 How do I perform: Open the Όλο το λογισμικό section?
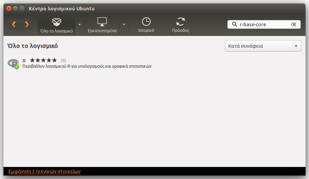click(x=57, y=25)
